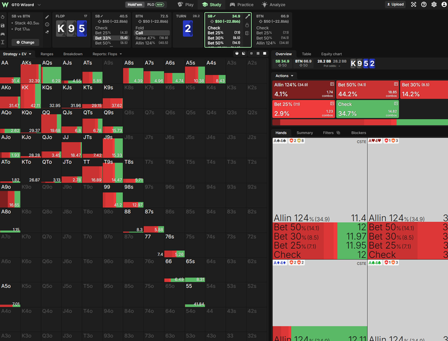Open the Actions dropdown

[x=284, y=75]
